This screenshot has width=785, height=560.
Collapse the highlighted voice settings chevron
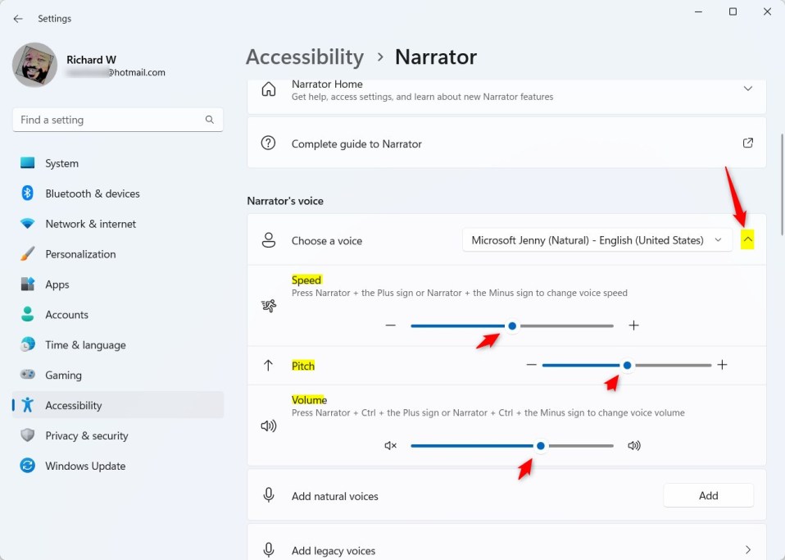tap(747, 240)
